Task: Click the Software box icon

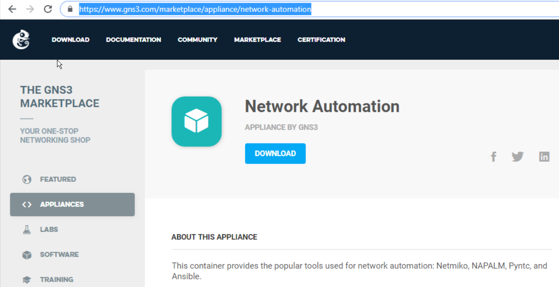Action: point(27,255)
